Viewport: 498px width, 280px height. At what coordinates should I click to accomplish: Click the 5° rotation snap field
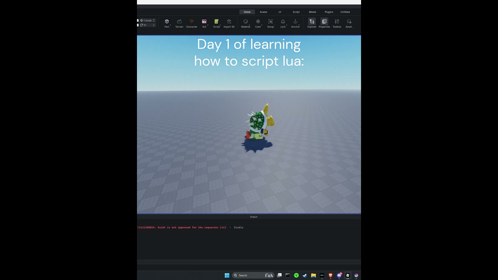coord(148,25)
